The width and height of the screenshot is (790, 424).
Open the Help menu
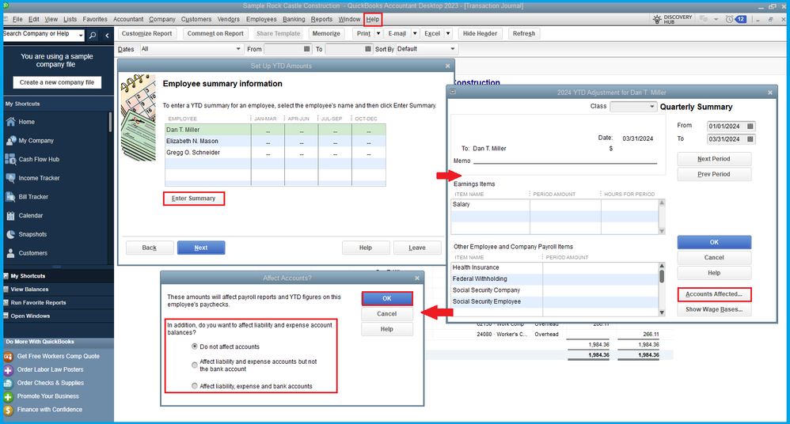pos(373,19)
